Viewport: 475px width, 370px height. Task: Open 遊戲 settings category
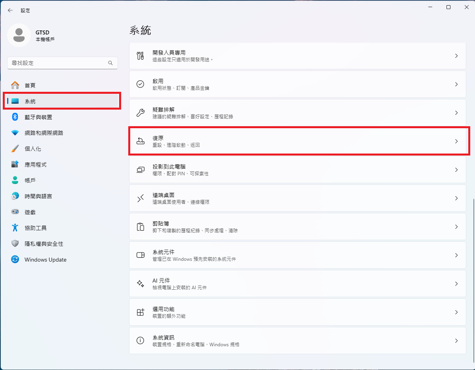[63, 212]
